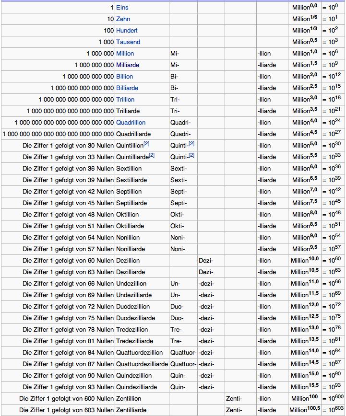346x416 pixels.
Task: Click the Billiarde link
Action: click(x=127, y=88)
